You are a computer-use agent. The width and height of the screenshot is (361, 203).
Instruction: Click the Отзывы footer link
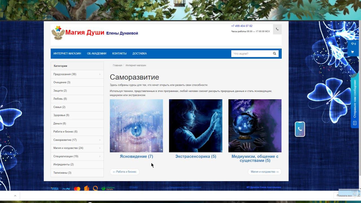134,187
